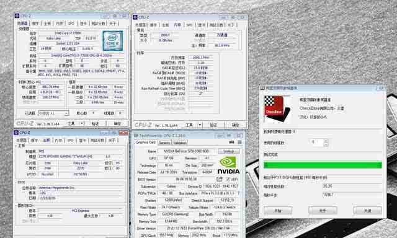The height and width of the screenshot is (238, 397).
Task: Click the GPU-Z screenshot camera icon
Action: (231, 142)
